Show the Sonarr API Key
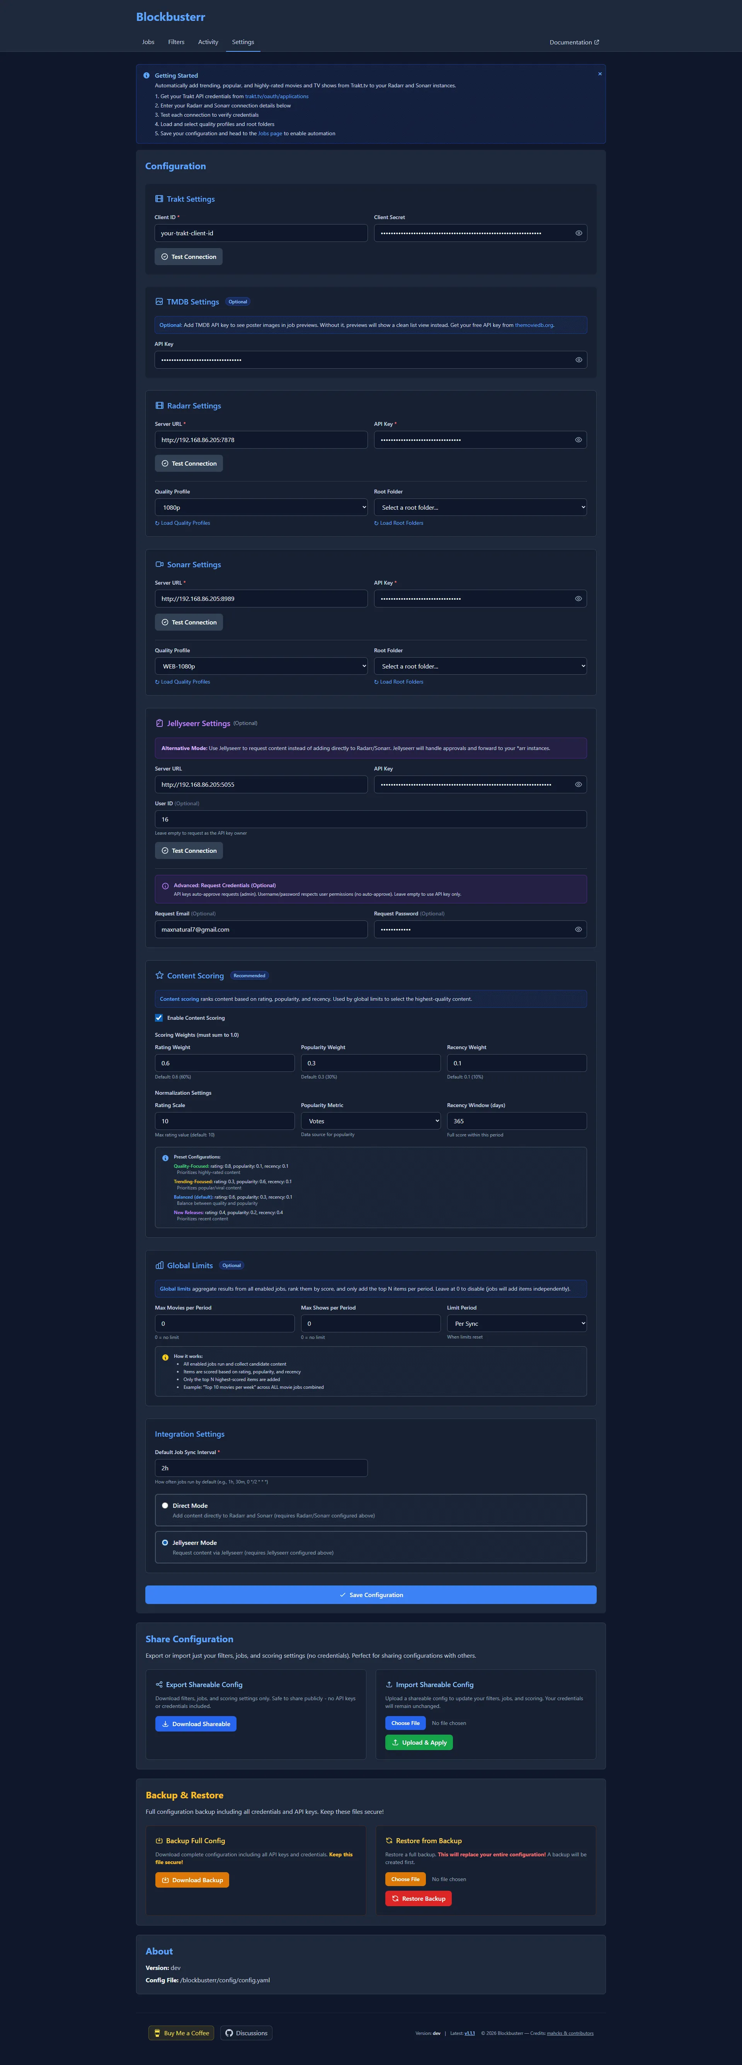 tap(579, 598)
